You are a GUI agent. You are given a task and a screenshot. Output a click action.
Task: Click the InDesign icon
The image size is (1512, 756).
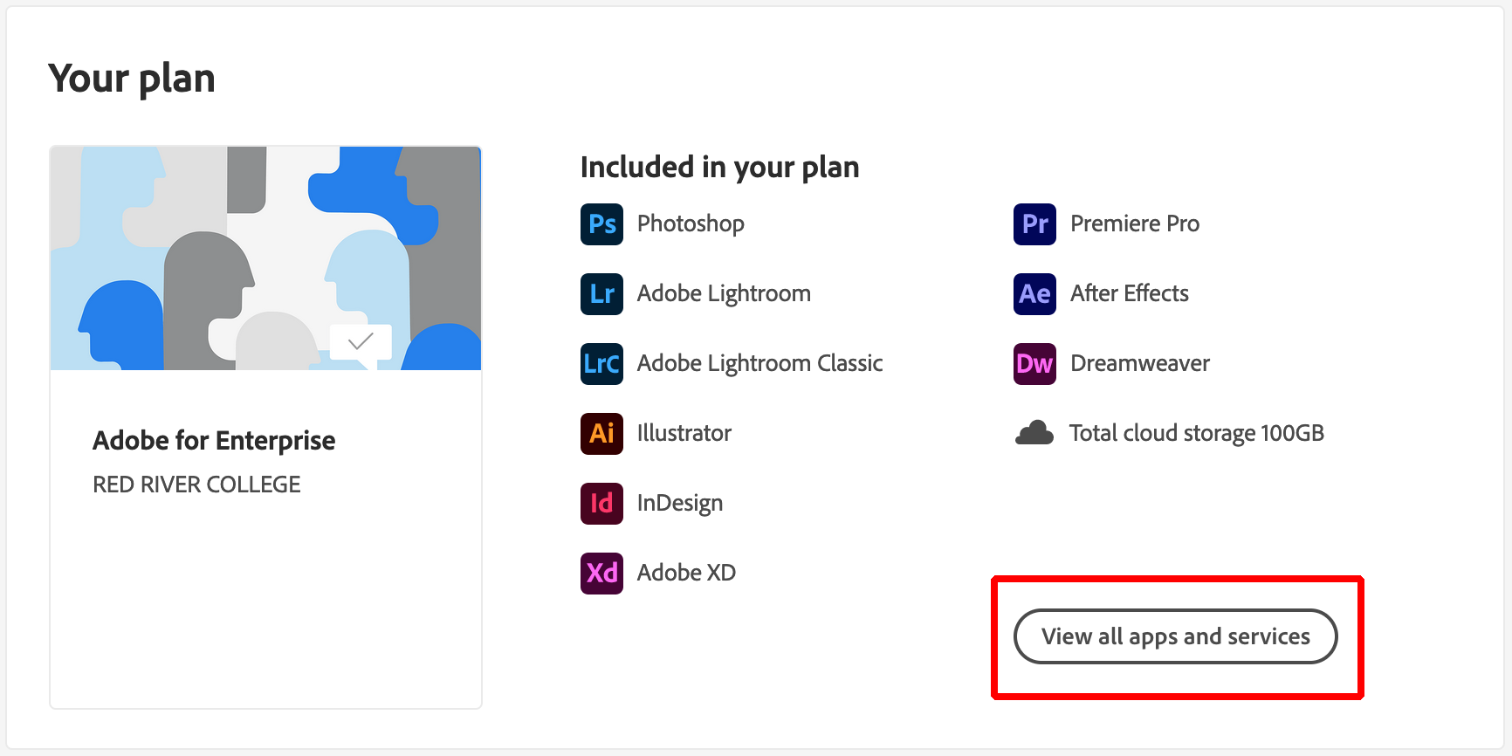point(601,503)
